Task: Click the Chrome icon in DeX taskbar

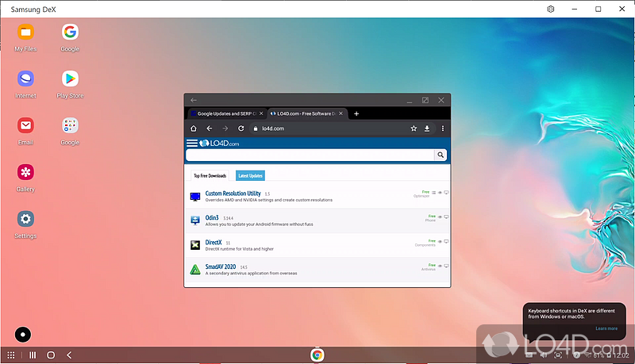Action: pos(317,355)
